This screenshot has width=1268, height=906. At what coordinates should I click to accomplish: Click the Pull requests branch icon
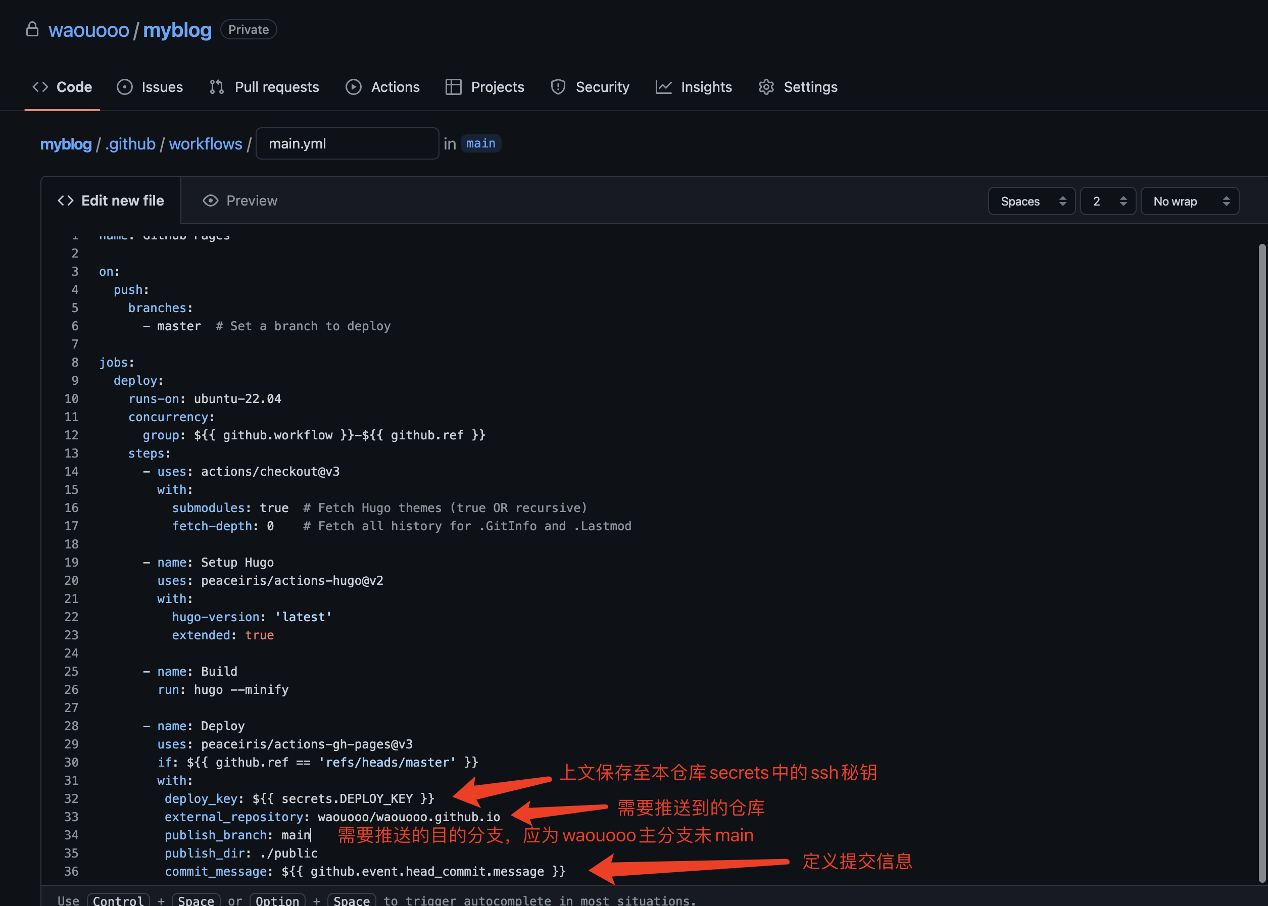pyautogui.click(x=217, y=87)
